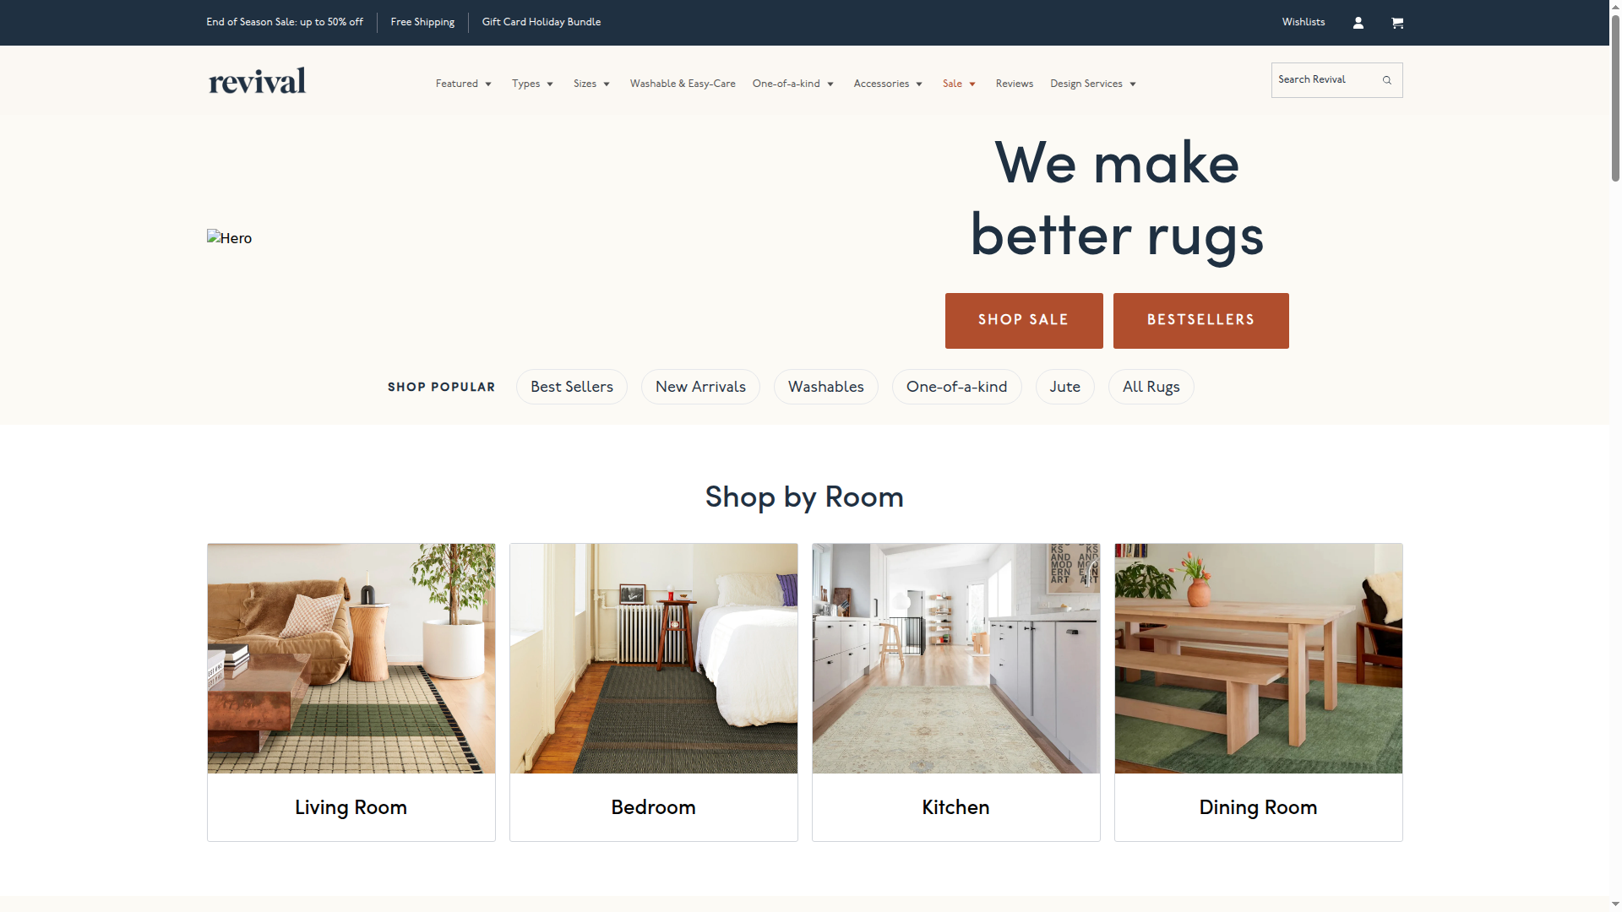Expand the Types dropdown
The height and width of the screenshot is (912, 1622).
tap(532, 84)
